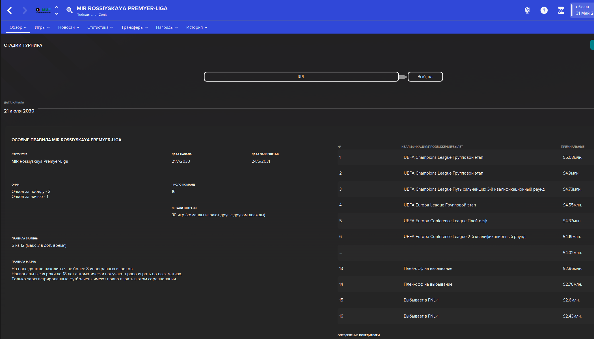Open the Трансферы dropdown
Screen dimensions: 594x339
coord(135,27)
